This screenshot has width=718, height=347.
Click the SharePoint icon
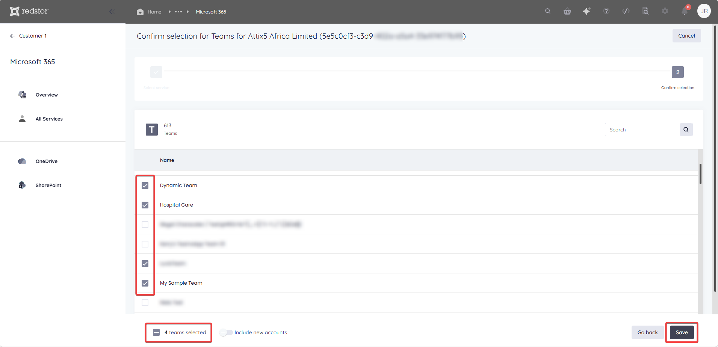point(22,185)
